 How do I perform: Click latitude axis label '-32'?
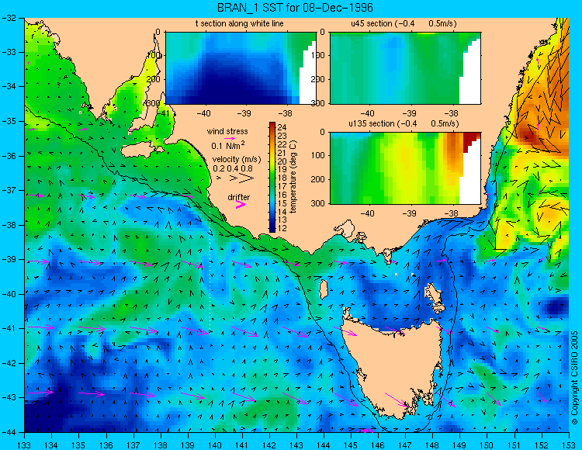[x=9, y=18]
